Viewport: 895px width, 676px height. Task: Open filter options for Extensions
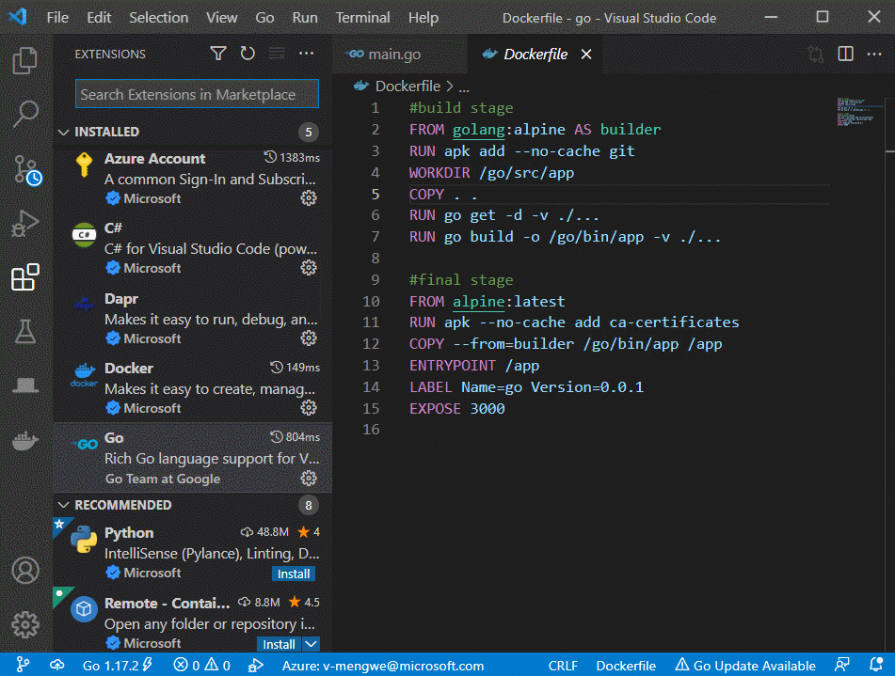tap(217, 54)
